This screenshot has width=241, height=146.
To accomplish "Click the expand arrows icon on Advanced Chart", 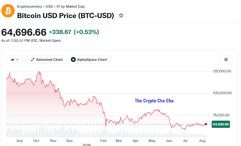I will [x=33, y=60].
